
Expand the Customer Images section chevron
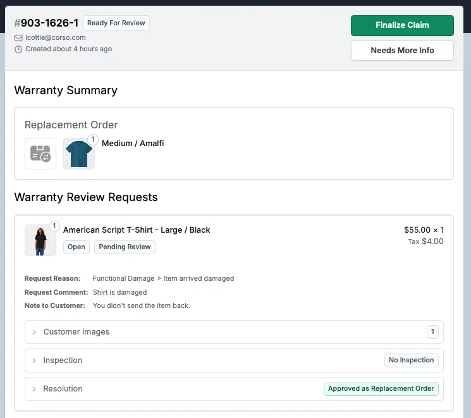(x=34, y=332)
